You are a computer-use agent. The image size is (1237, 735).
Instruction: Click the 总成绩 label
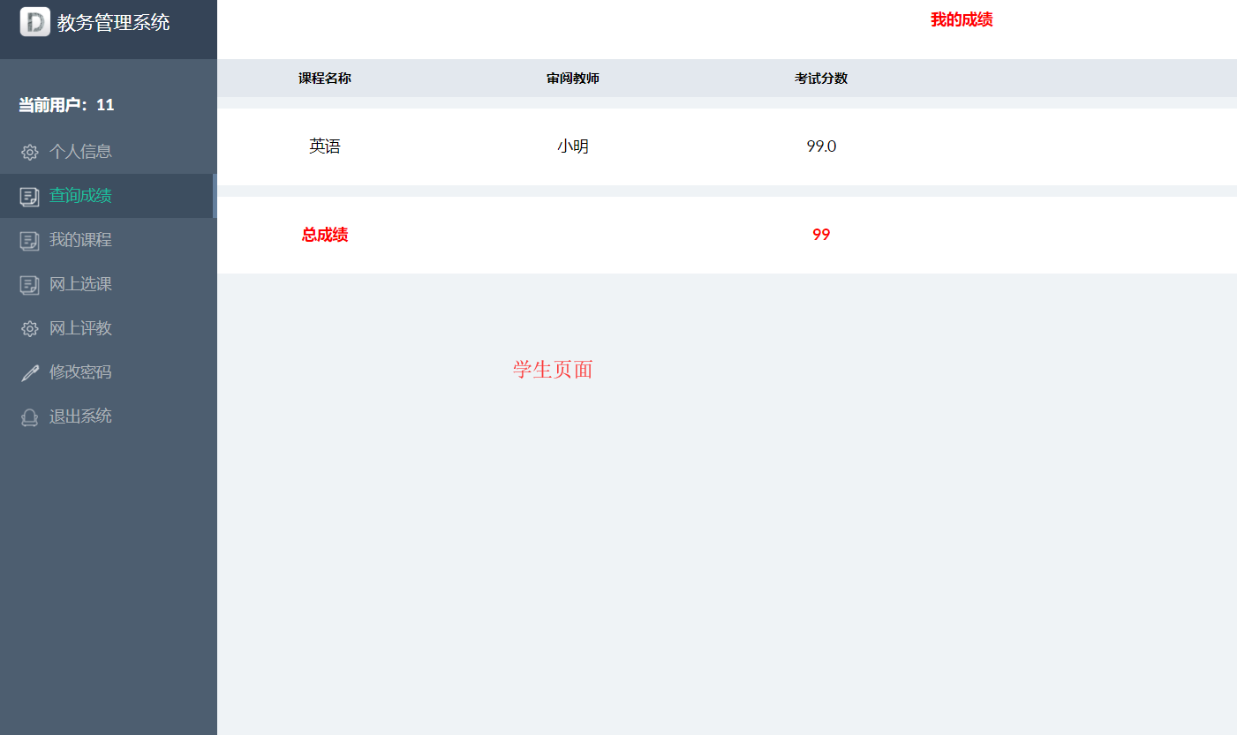coord(325,235)
